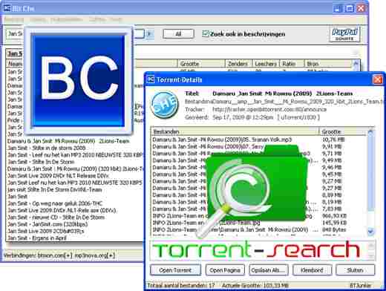This screenshot has height=291, width=386.
Task: Click the scroll-up arrow of the results list
Action: [356, 64]
